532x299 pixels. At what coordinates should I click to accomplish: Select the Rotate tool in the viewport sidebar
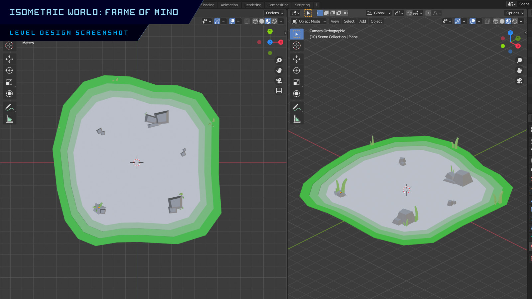[x=9, y=70]
